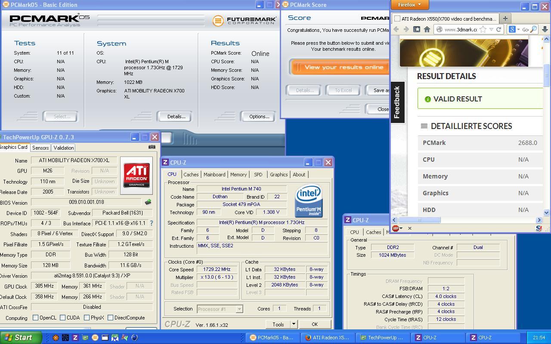551x344 pixels.
Task: Open the Adblock Plus dropdown arrow
Action: pos(401,228)
